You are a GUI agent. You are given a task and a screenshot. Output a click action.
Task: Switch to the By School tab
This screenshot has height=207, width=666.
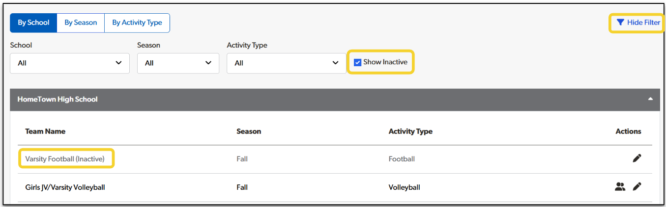click(x=33, y=23)
